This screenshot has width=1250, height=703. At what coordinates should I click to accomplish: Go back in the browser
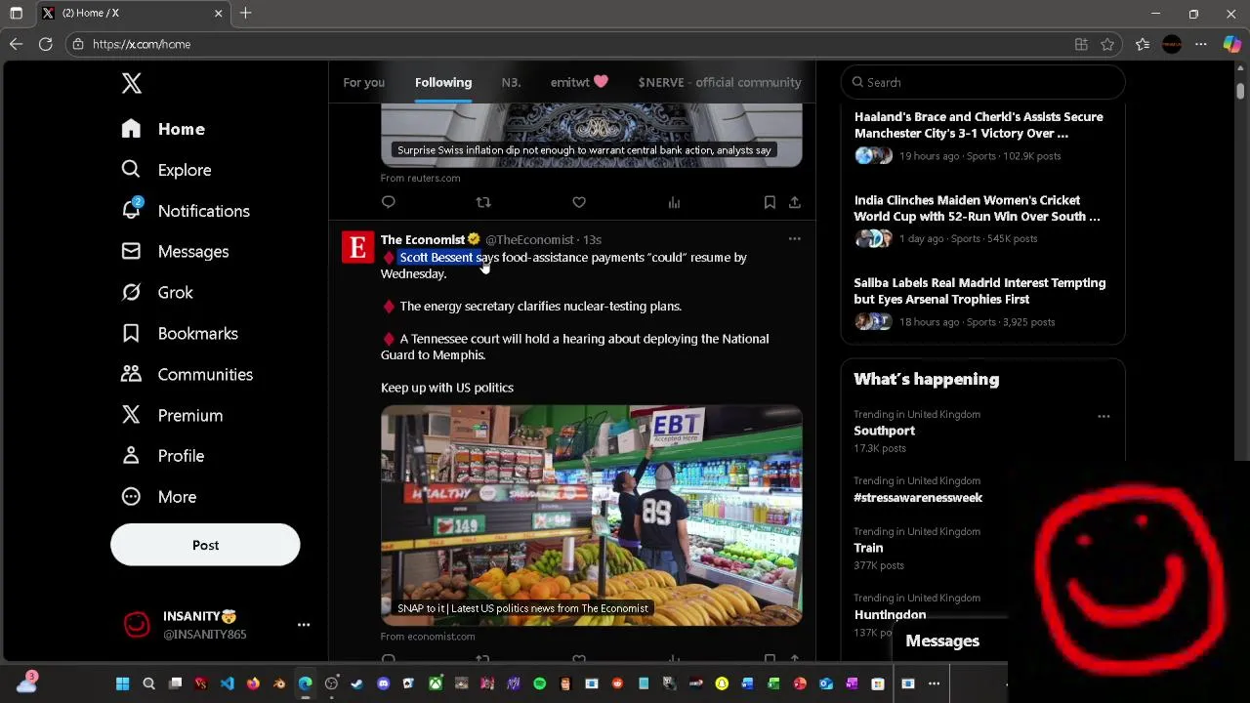click(x=16, y=44)
